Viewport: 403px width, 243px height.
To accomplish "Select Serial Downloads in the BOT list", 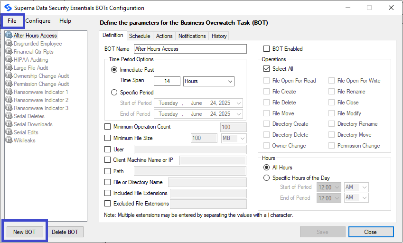I will (x=33, y=124).
